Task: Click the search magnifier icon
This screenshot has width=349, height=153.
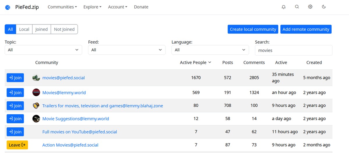Action: (297, 7)
